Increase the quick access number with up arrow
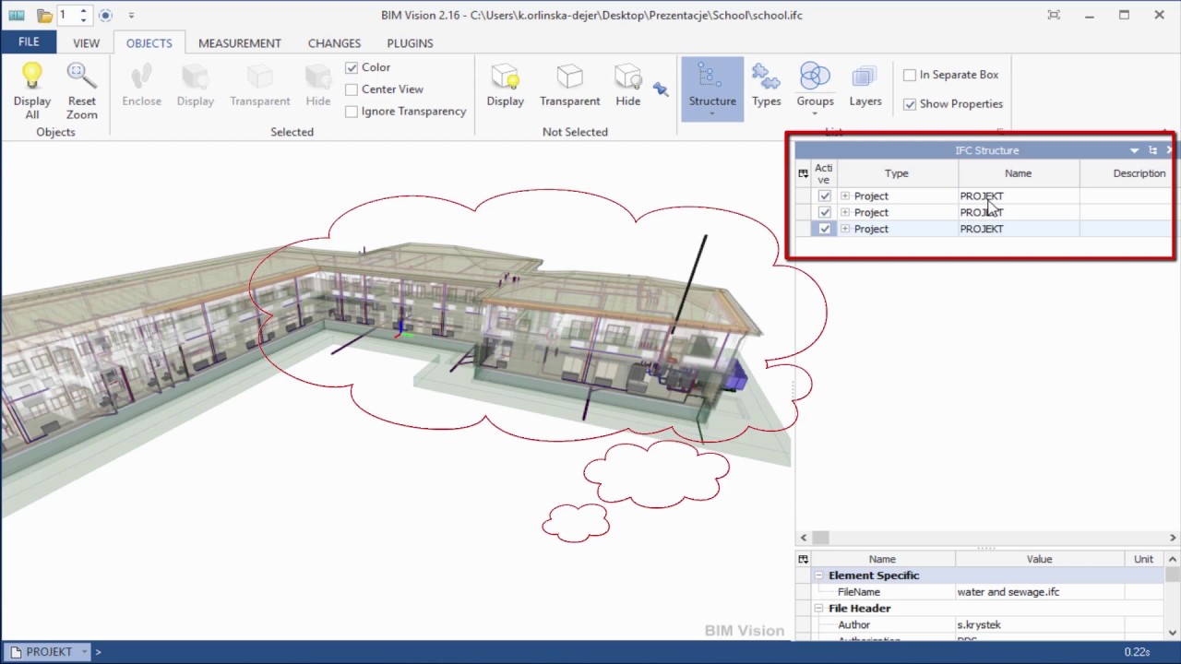1181x664 pixels. pos(83,11)
